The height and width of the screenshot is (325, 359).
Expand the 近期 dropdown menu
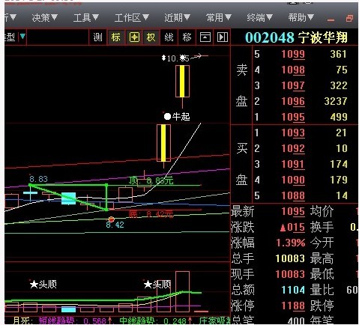tap(177, 18)
